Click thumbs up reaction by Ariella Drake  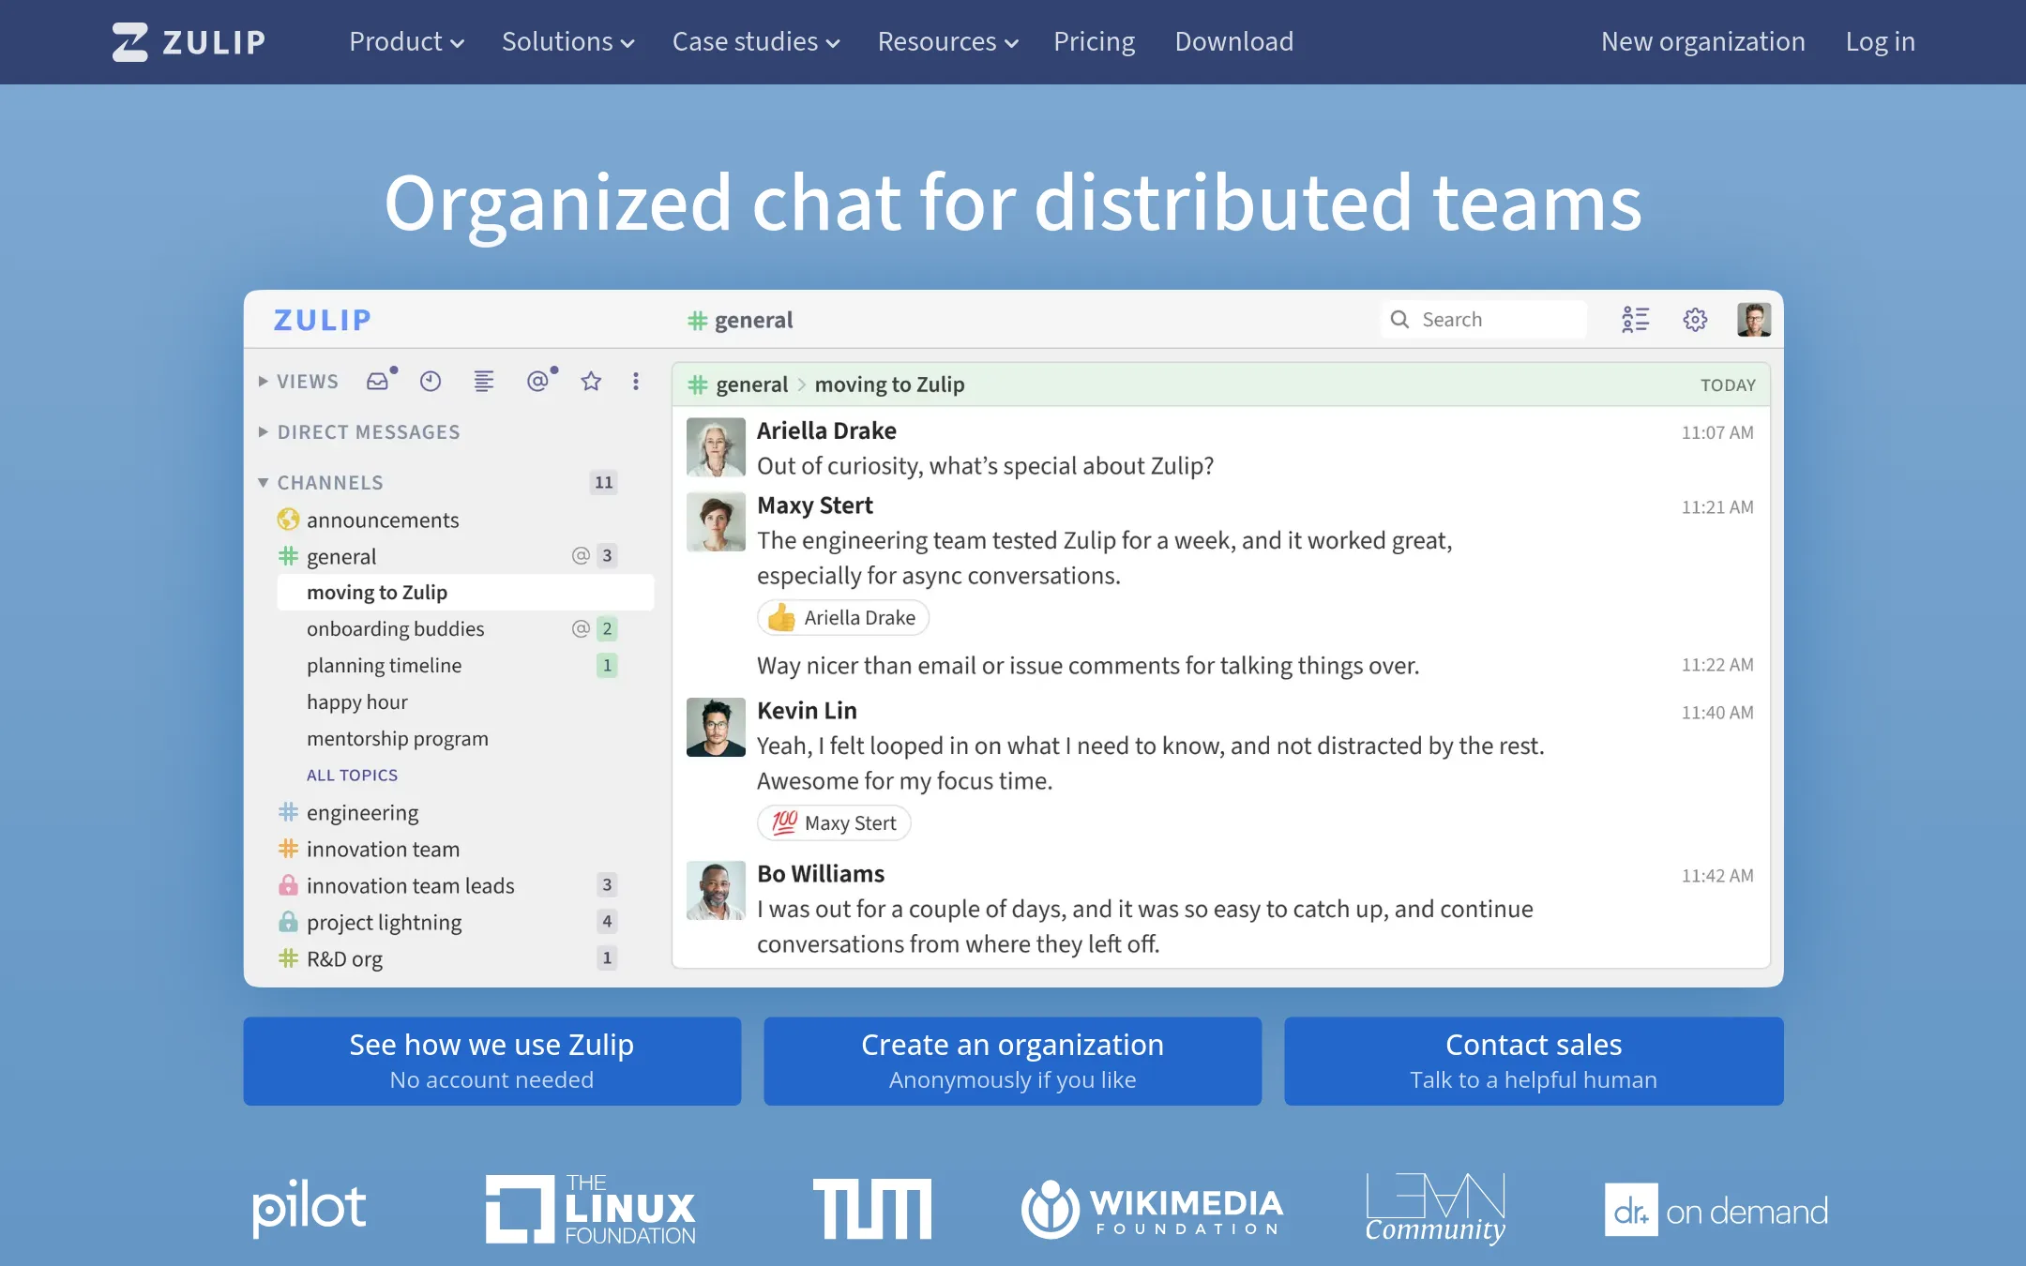(842, 617)
